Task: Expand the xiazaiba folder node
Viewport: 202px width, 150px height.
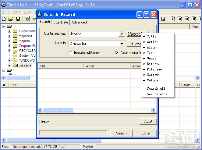Action: click(x=9, y=65)
